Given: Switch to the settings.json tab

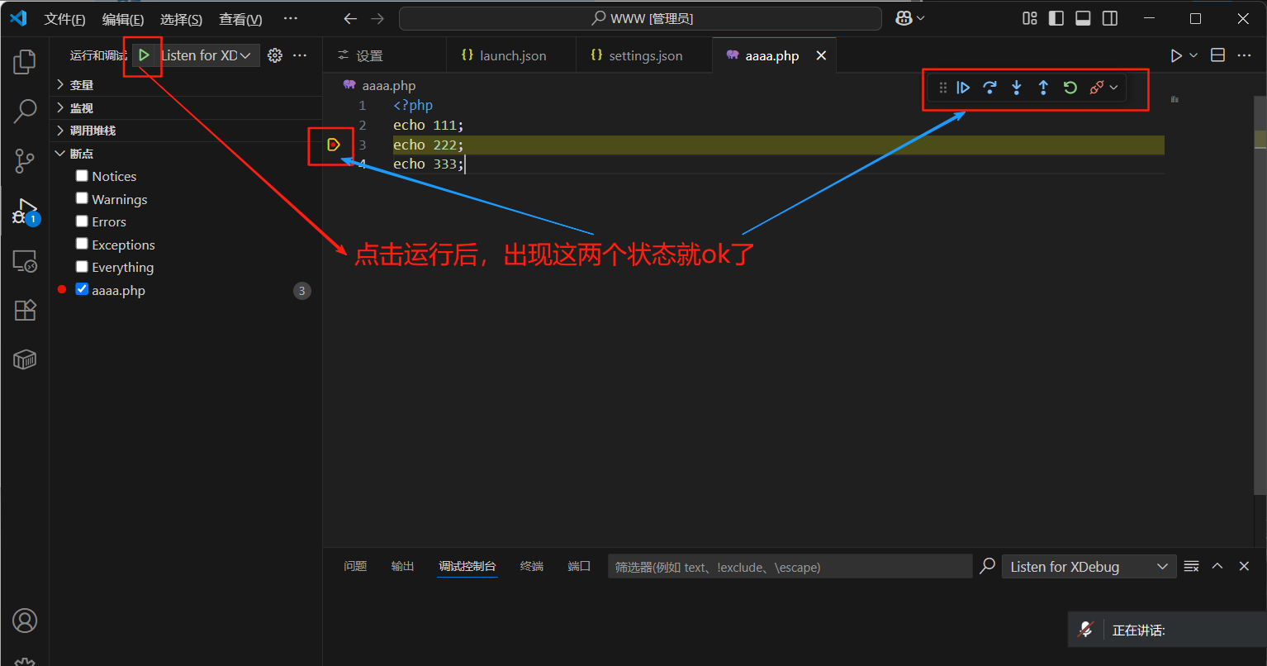Looking at the screenshot, I should coord(644,55).
